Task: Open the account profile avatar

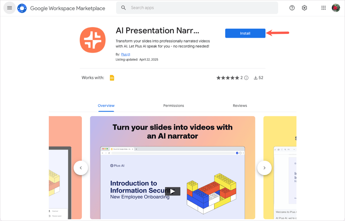Action: (x=336, y=8)
